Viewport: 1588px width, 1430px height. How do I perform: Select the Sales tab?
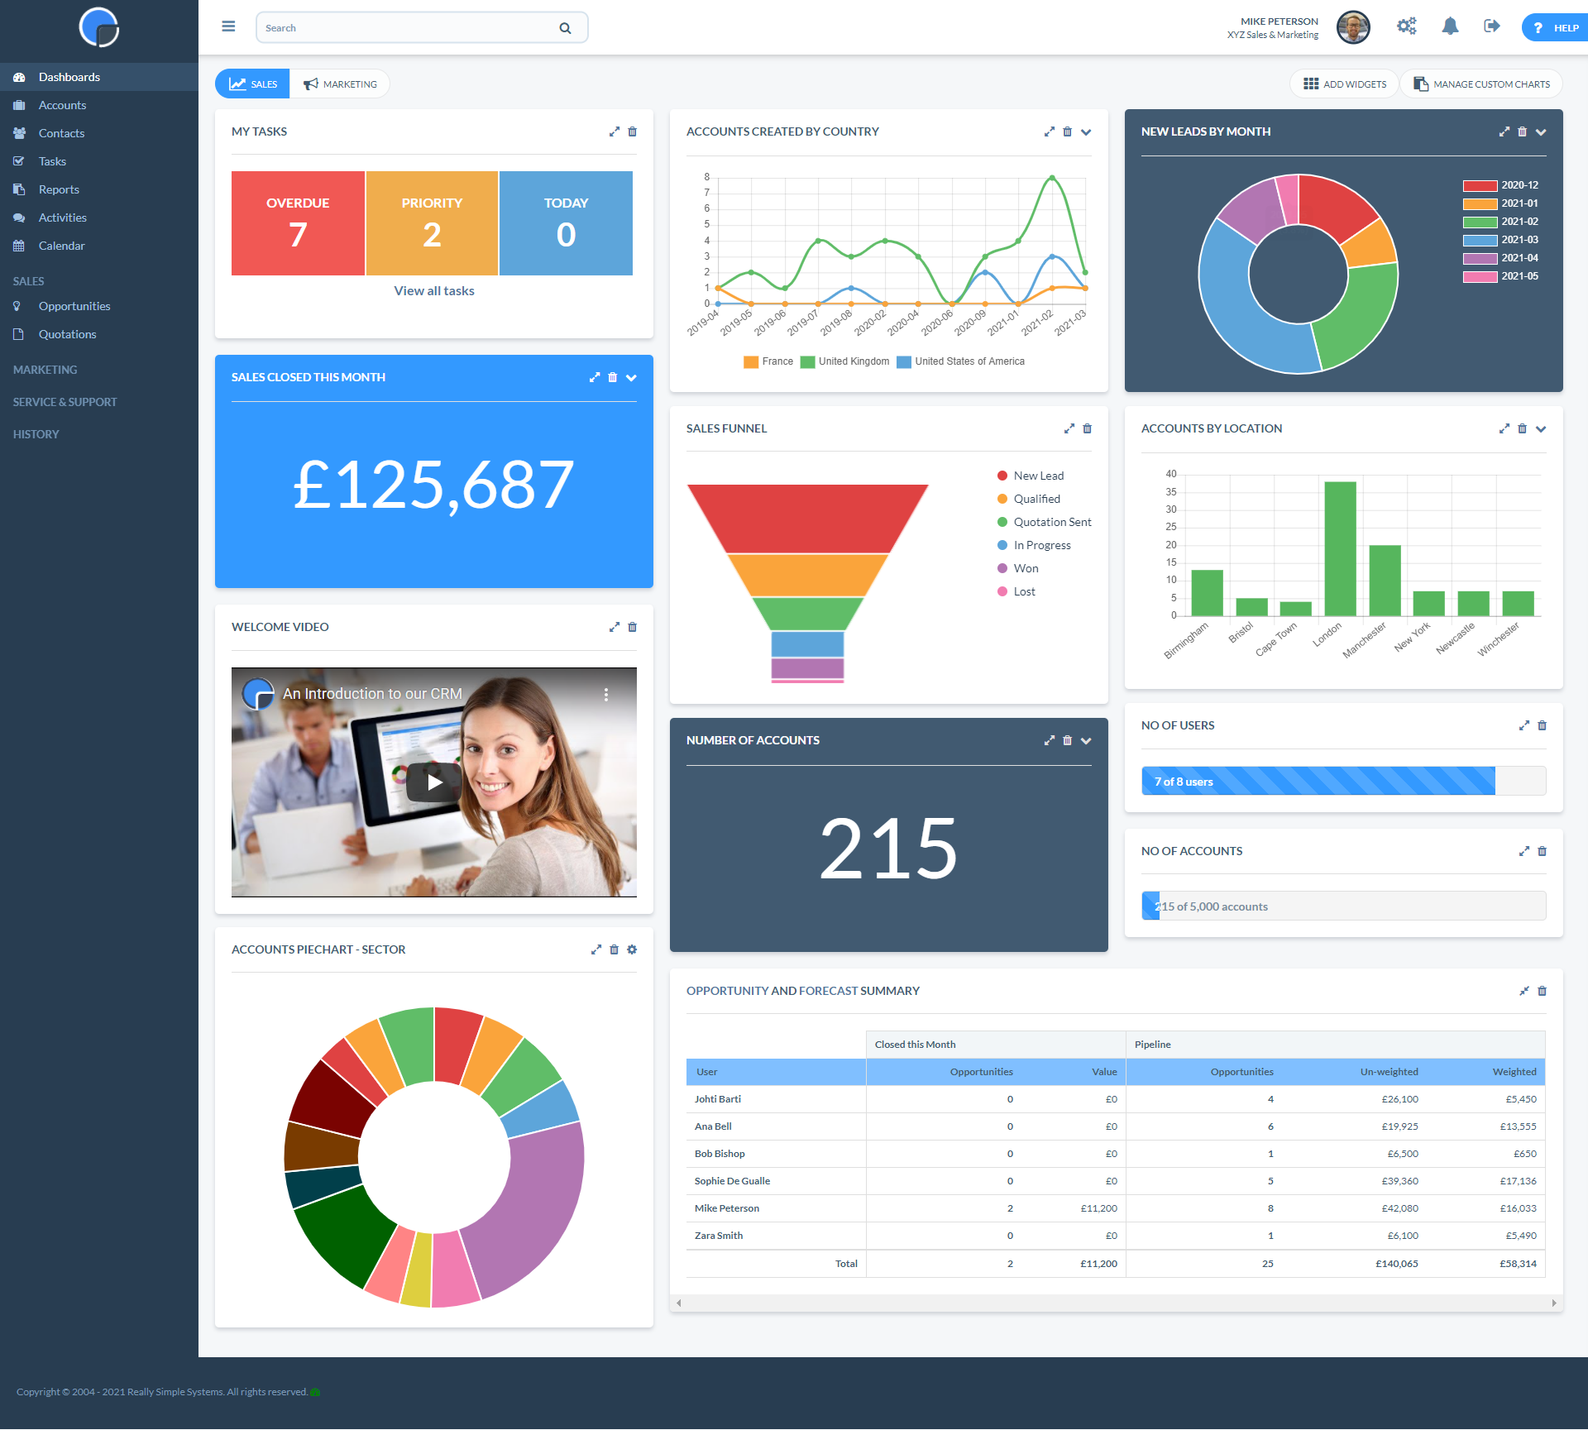coord(254,84)
